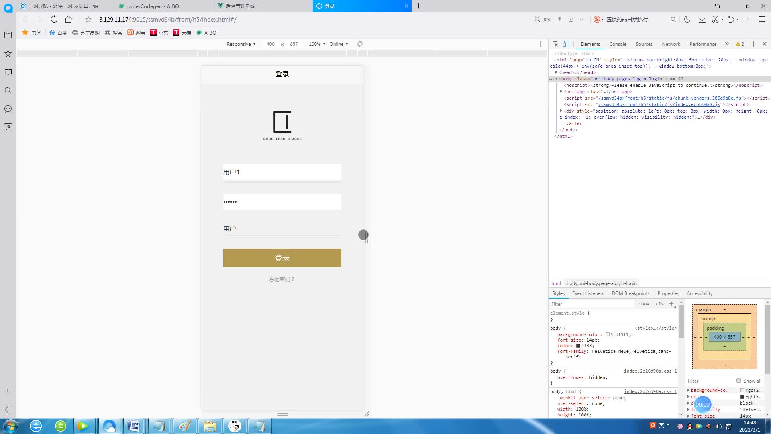Switch to the Performance tab
The height and width of the screenshot is (434, 771).
coord(703,44)
